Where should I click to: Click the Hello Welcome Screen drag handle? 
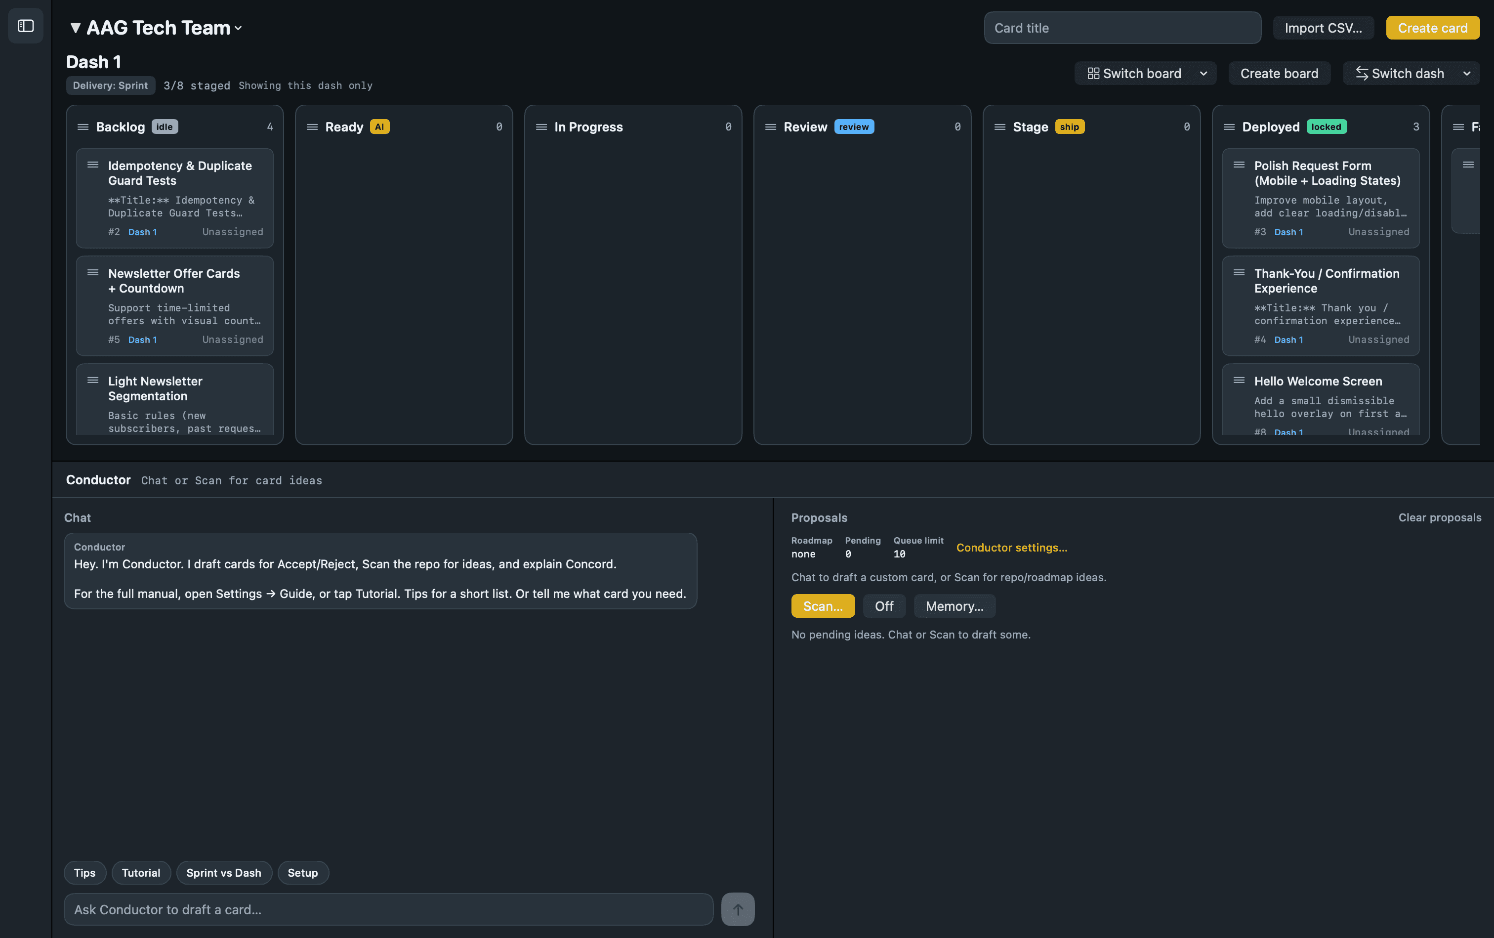tap(1239, 381)
